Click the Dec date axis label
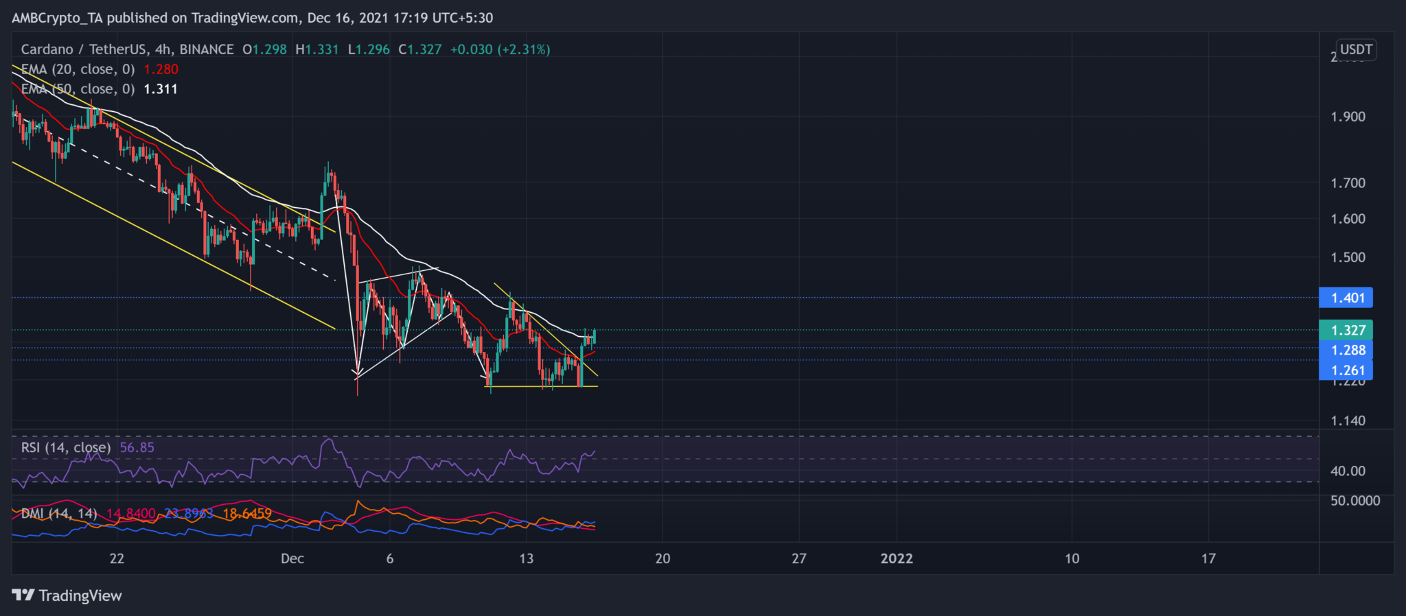1406x616 pixels. click(292, 558)
